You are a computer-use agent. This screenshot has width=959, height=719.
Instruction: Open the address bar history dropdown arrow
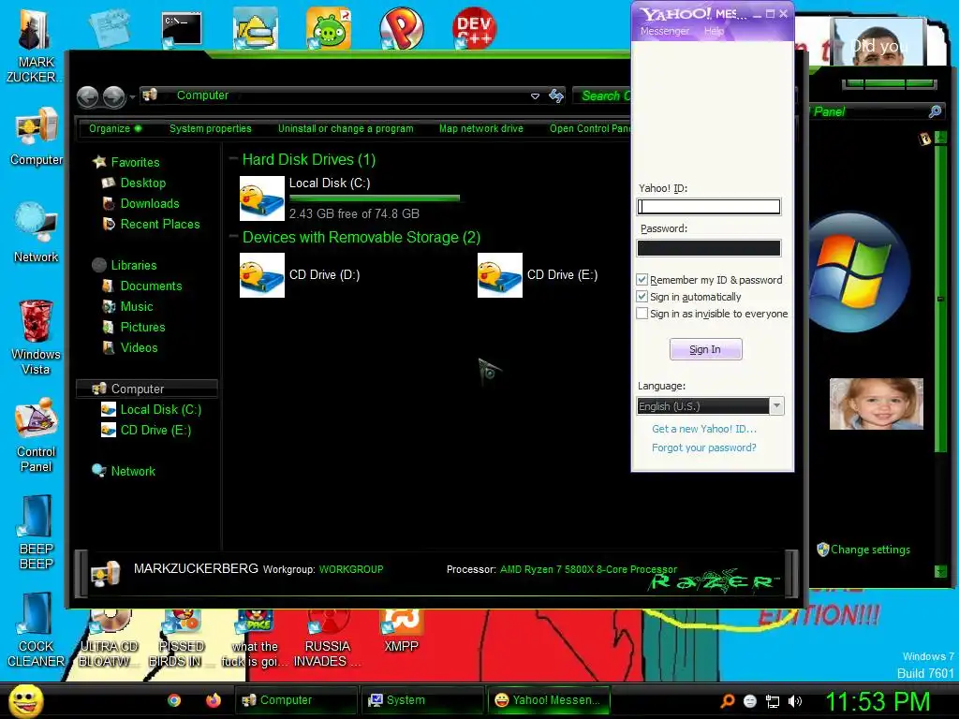(535, 96)
